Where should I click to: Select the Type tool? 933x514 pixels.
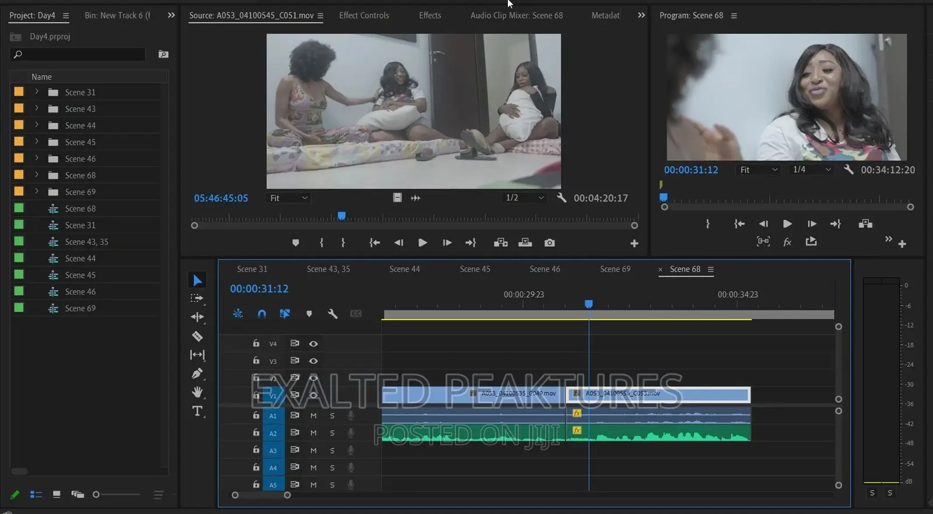[x=197, y=411]
